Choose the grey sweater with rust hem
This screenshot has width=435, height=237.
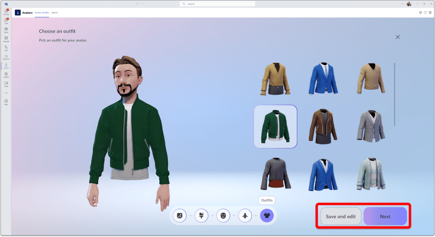click(275, 174)
